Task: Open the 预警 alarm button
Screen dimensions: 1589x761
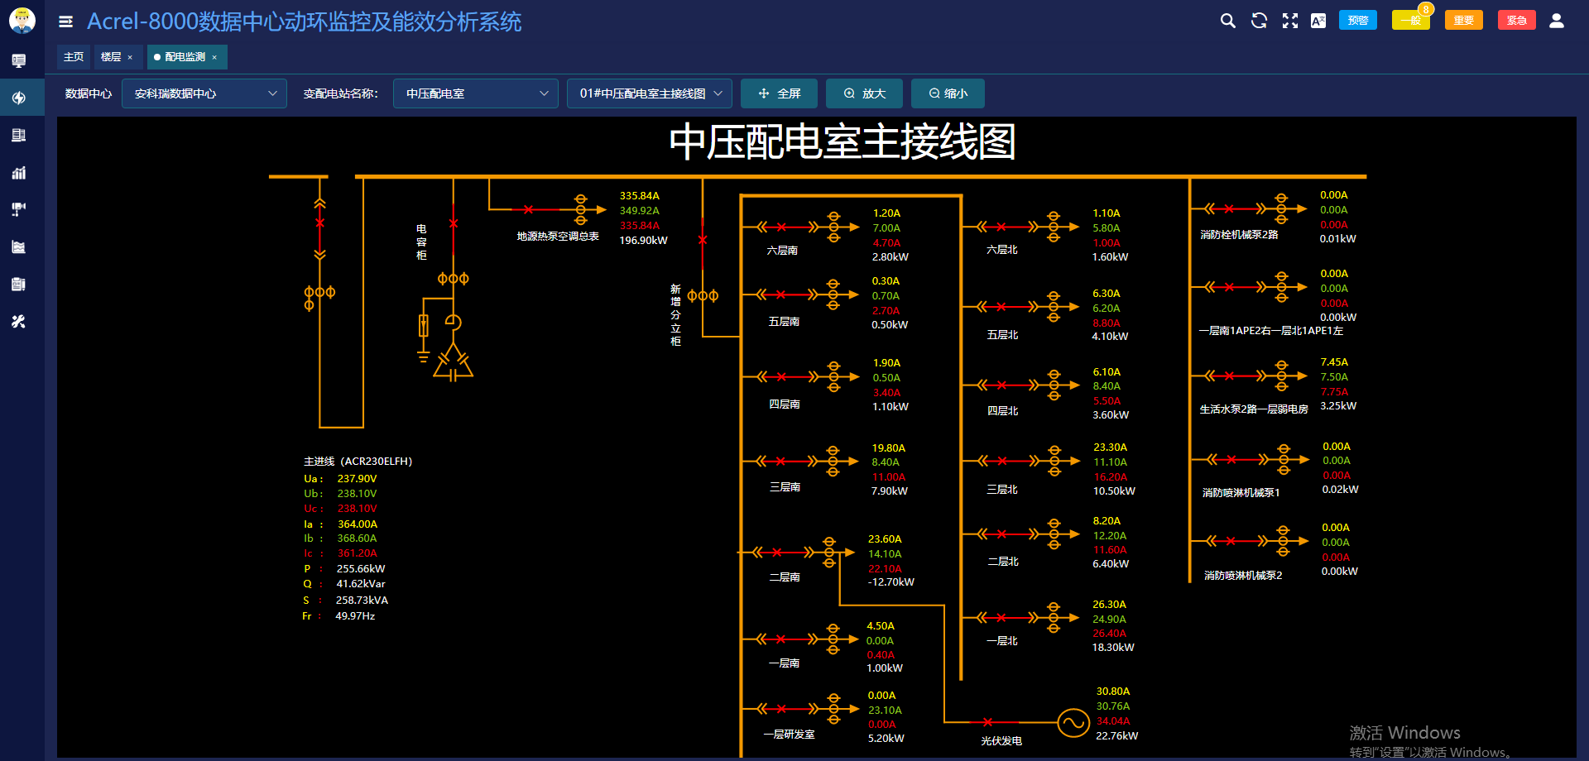Action: [x=1358, y=21]
